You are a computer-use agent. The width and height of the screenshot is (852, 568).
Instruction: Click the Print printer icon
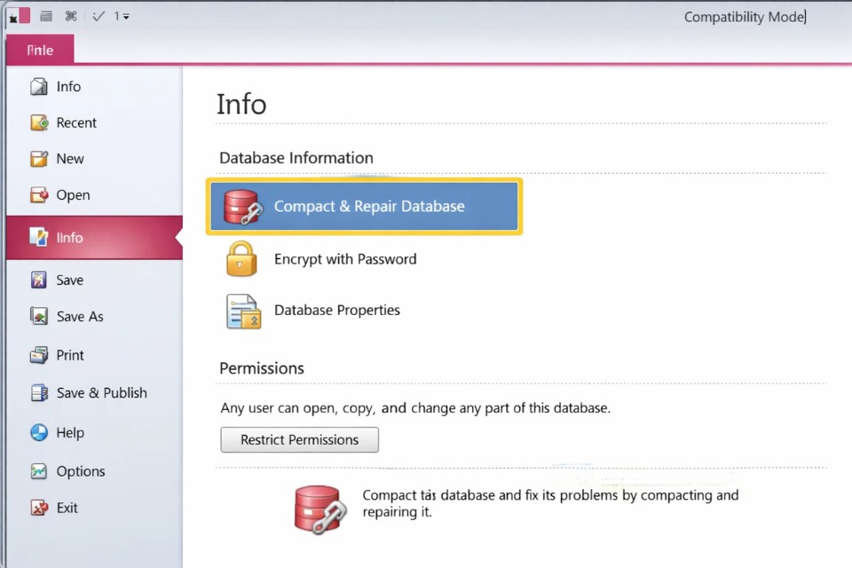(x=39, y=355)
